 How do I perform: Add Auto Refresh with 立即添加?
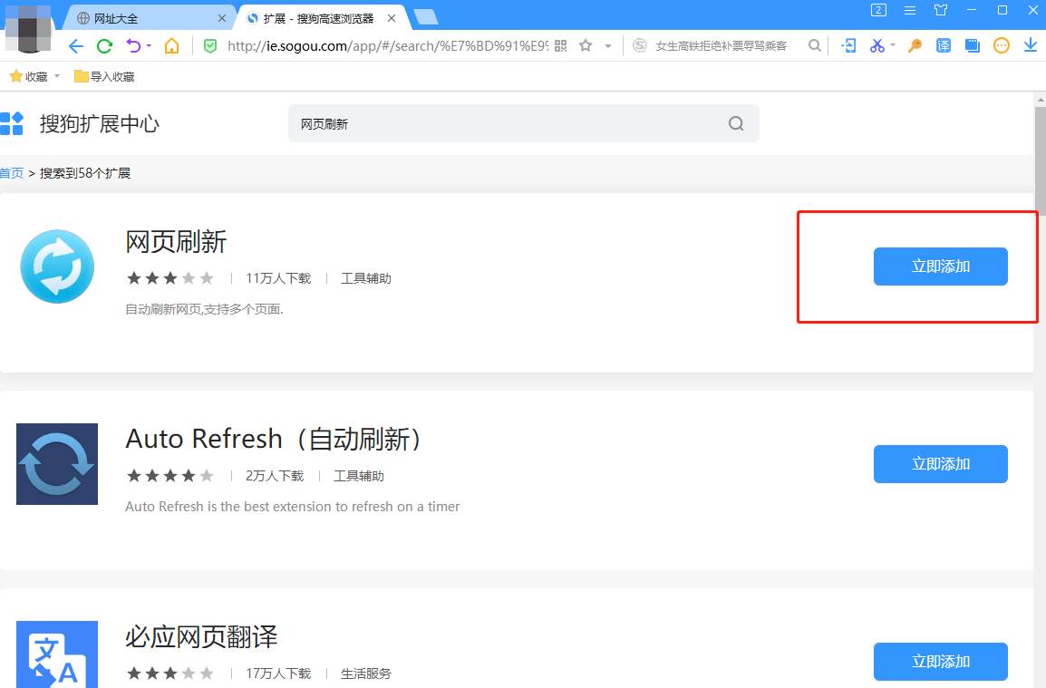coord(941,464)
